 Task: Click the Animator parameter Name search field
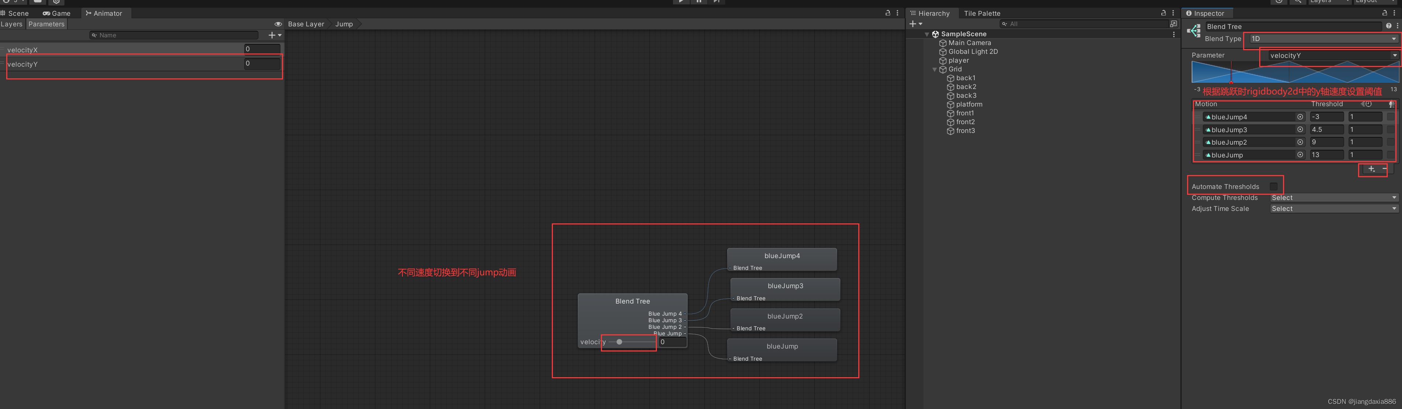pos(174,35)
